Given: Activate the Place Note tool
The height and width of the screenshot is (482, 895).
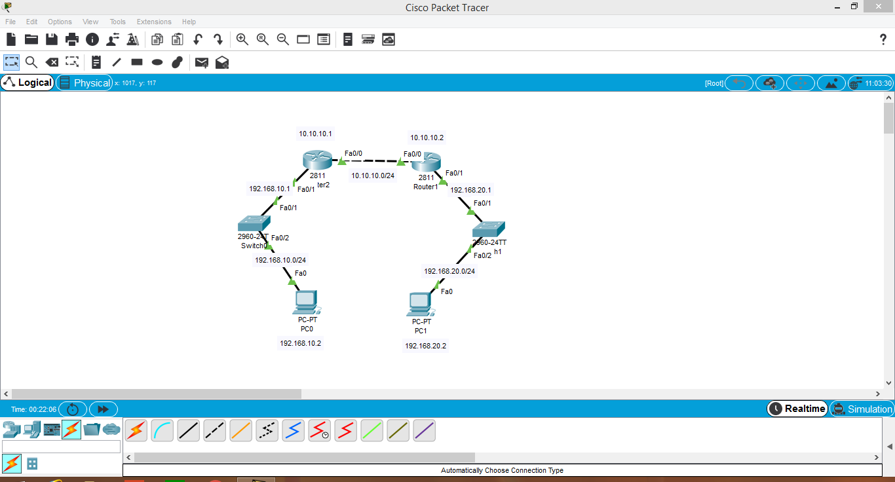Looking at the screenshot, I should [96, 62].
